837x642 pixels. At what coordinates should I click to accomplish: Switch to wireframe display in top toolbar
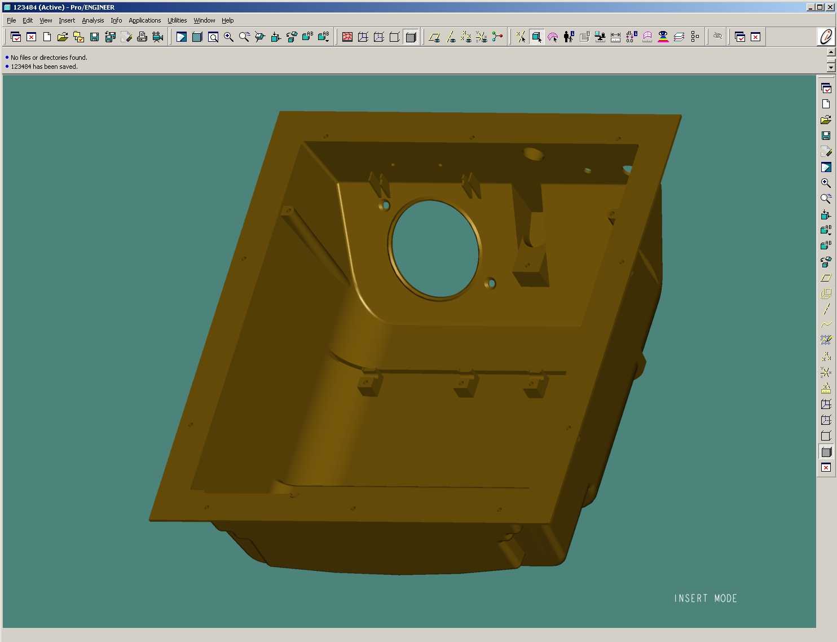[363, 37]
